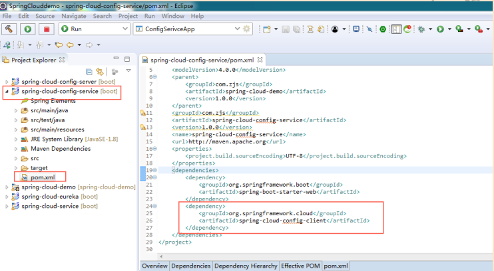Screen dimensions: 494x271
Task: Click the Back navigation yellow arrow
Action: click(70, 45)
